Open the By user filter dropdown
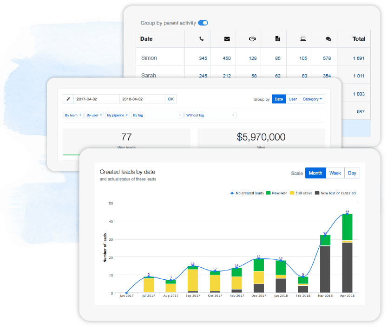 click(x=94, y=115)
